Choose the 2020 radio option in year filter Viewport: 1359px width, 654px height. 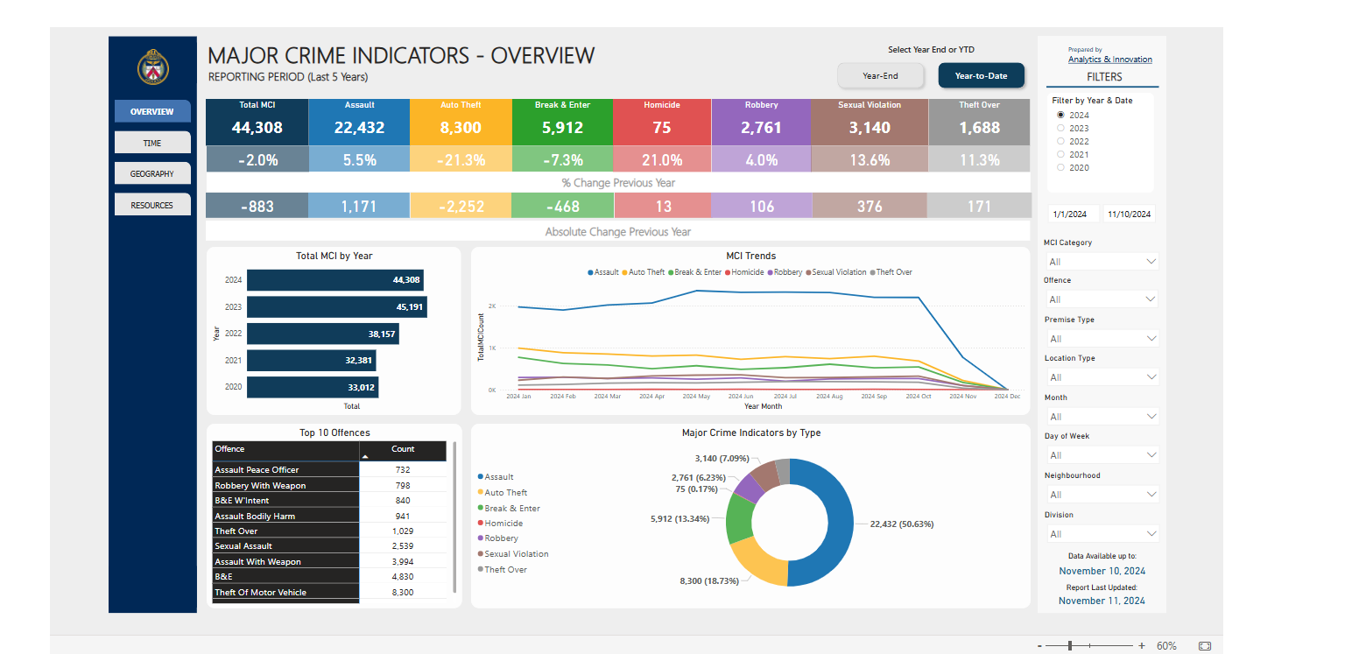pyautogui.click(x=1060, y=167)
